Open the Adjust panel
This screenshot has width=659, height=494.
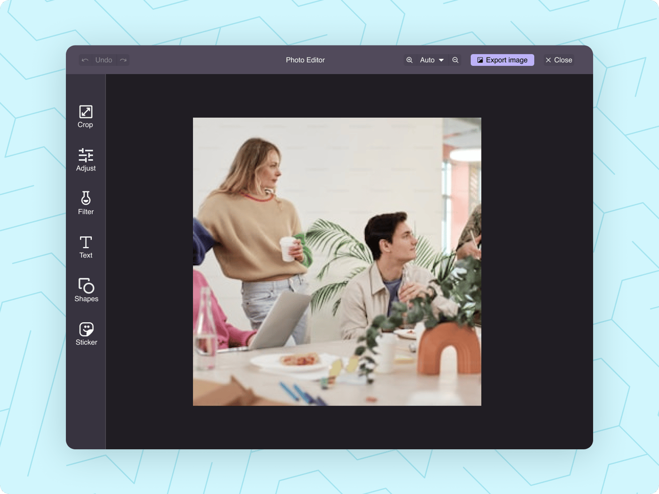[85, 160]
